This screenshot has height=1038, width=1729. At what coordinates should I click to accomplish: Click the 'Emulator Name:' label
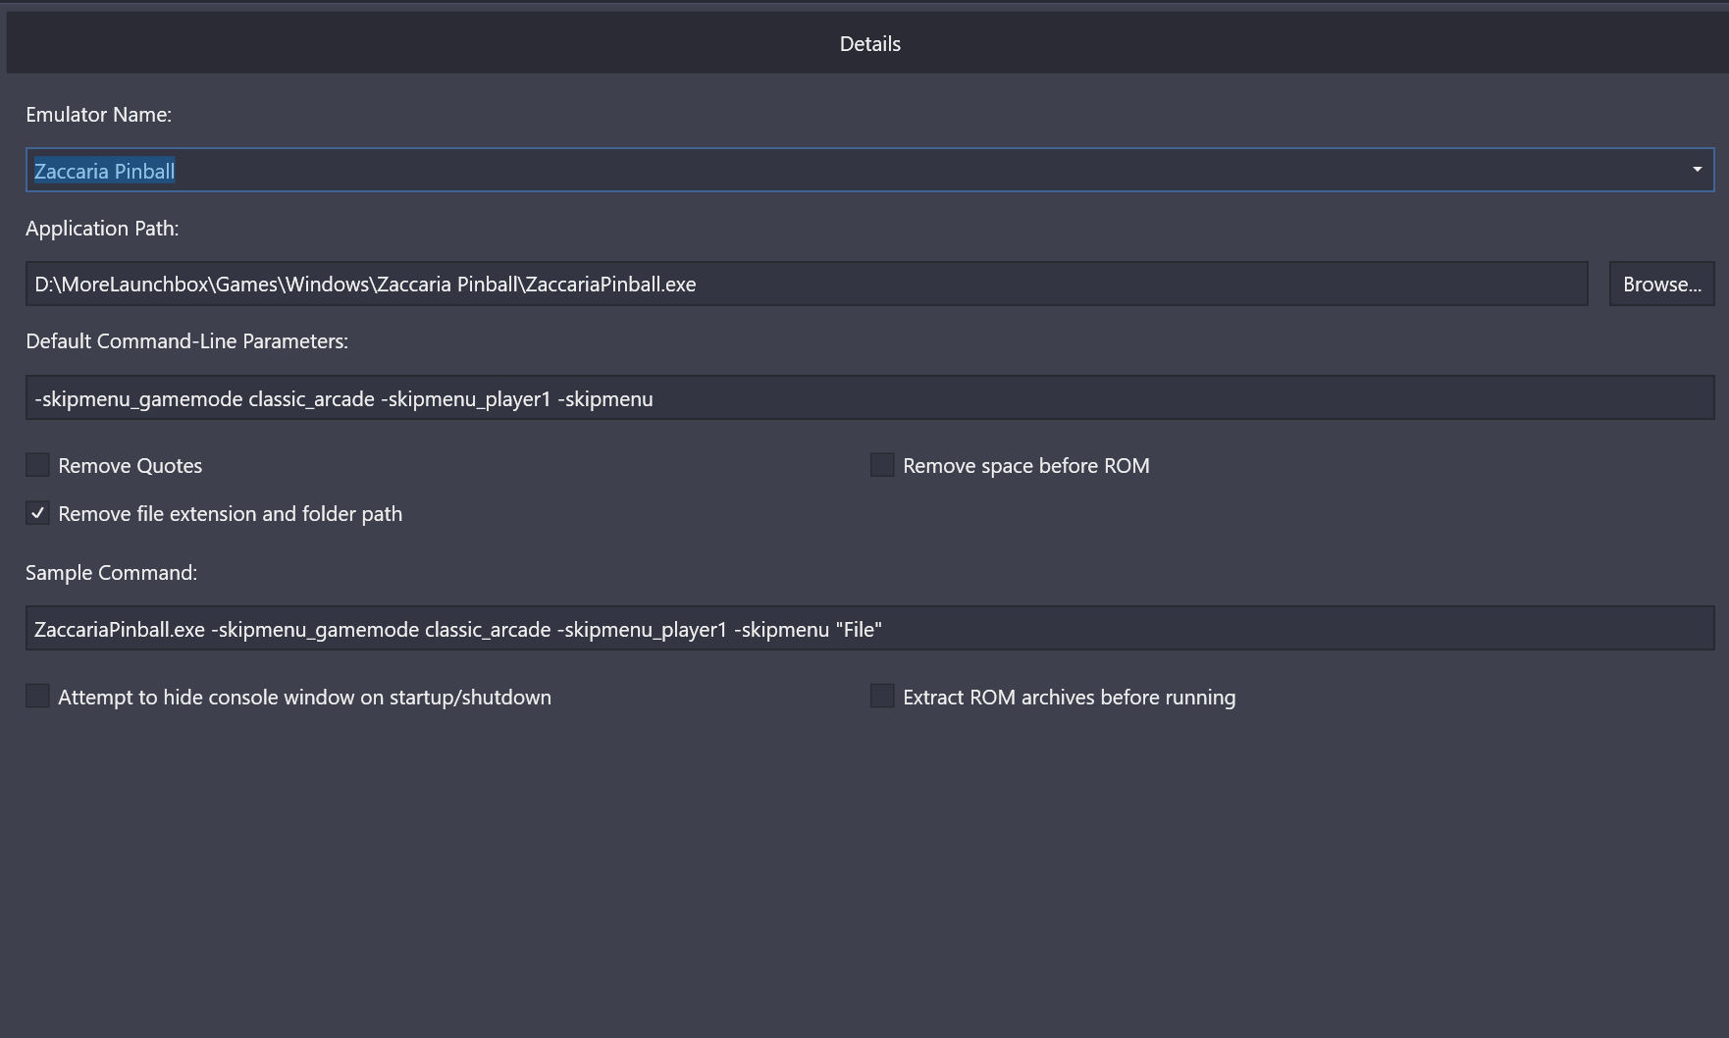tap(98, 115)
